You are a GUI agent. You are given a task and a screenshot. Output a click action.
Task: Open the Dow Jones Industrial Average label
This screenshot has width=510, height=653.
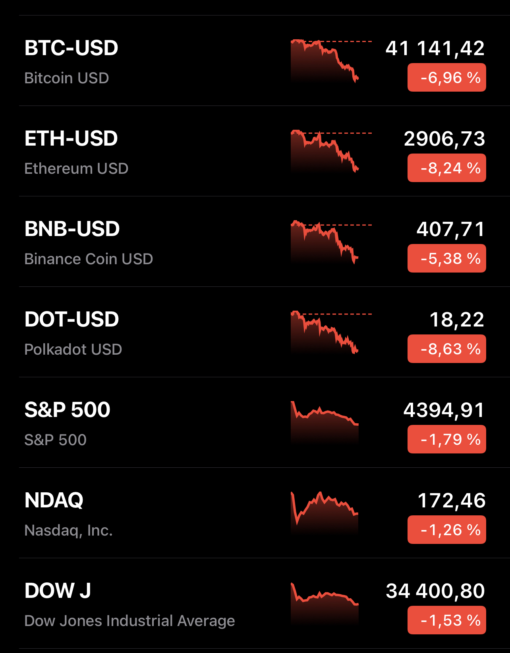[129, 621]
